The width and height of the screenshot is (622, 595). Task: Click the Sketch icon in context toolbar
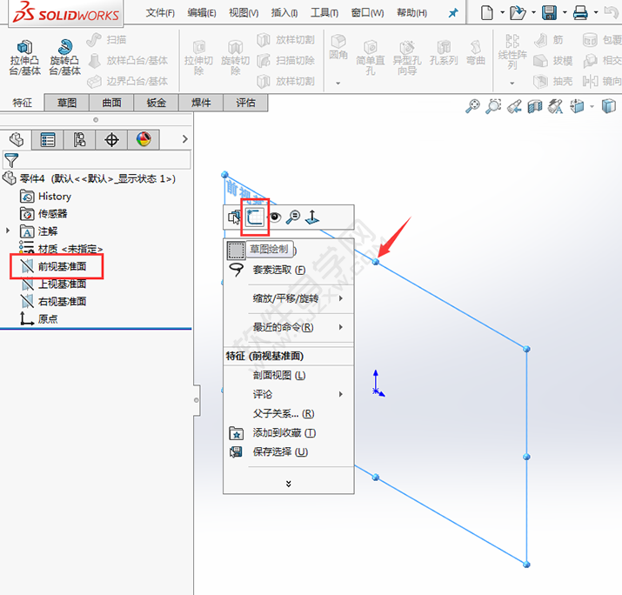(254, 217)
